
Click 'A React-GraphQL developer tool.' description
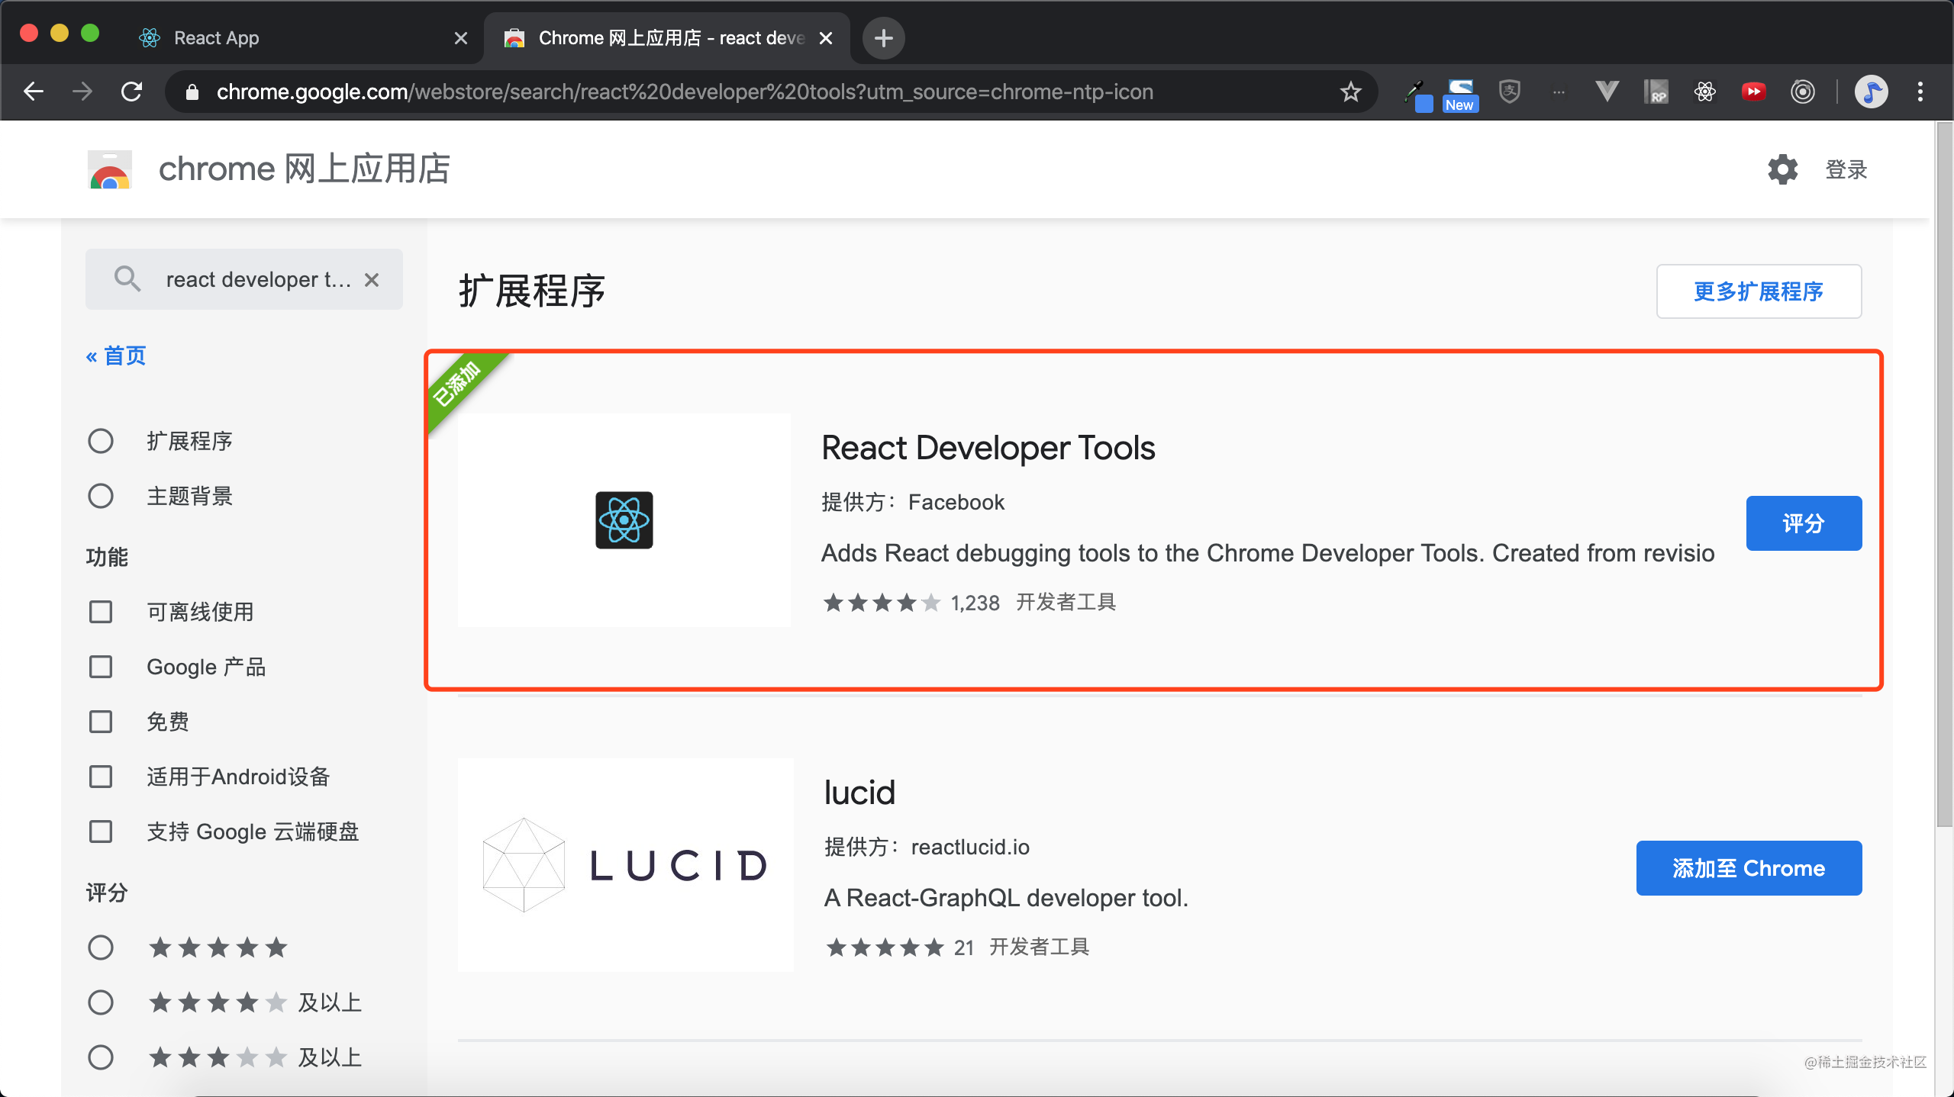click(x=1006, y=898)
